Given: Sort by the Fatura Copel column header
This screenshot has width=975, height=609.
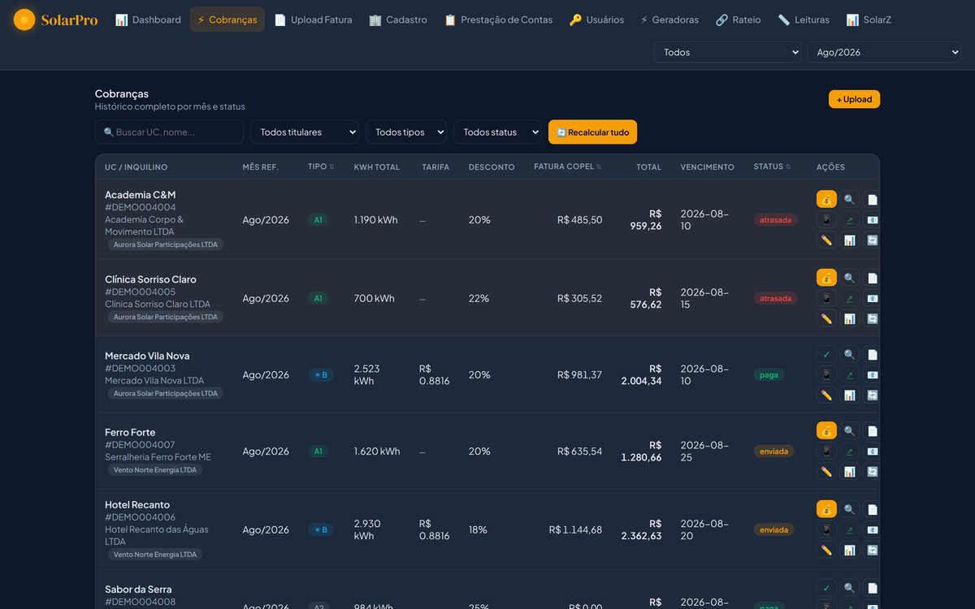Looking at the screenshot, I should click(x=568, y=166).
